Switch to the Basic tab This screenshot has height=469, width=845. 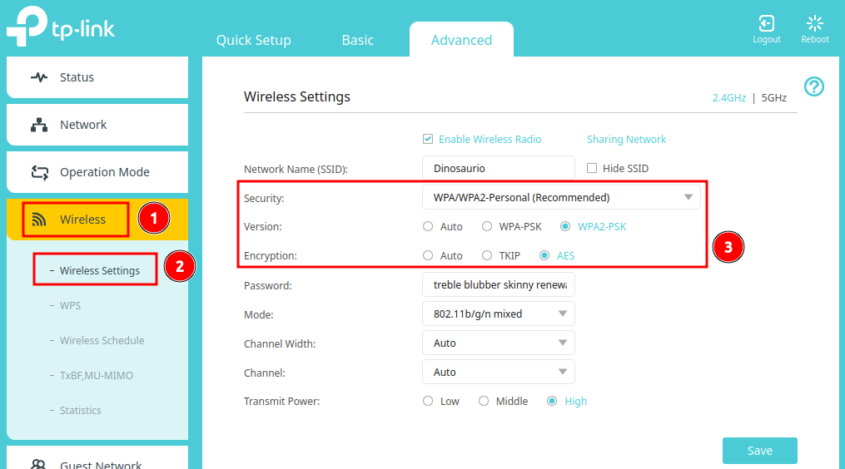[357, 40]
